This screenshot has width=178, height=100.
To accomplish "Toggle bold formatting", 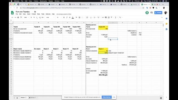I will coord(64,17).
